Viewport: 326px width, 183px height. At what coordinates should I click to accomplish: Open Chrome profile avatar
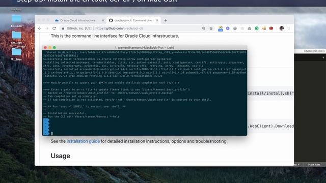(282, 28)
